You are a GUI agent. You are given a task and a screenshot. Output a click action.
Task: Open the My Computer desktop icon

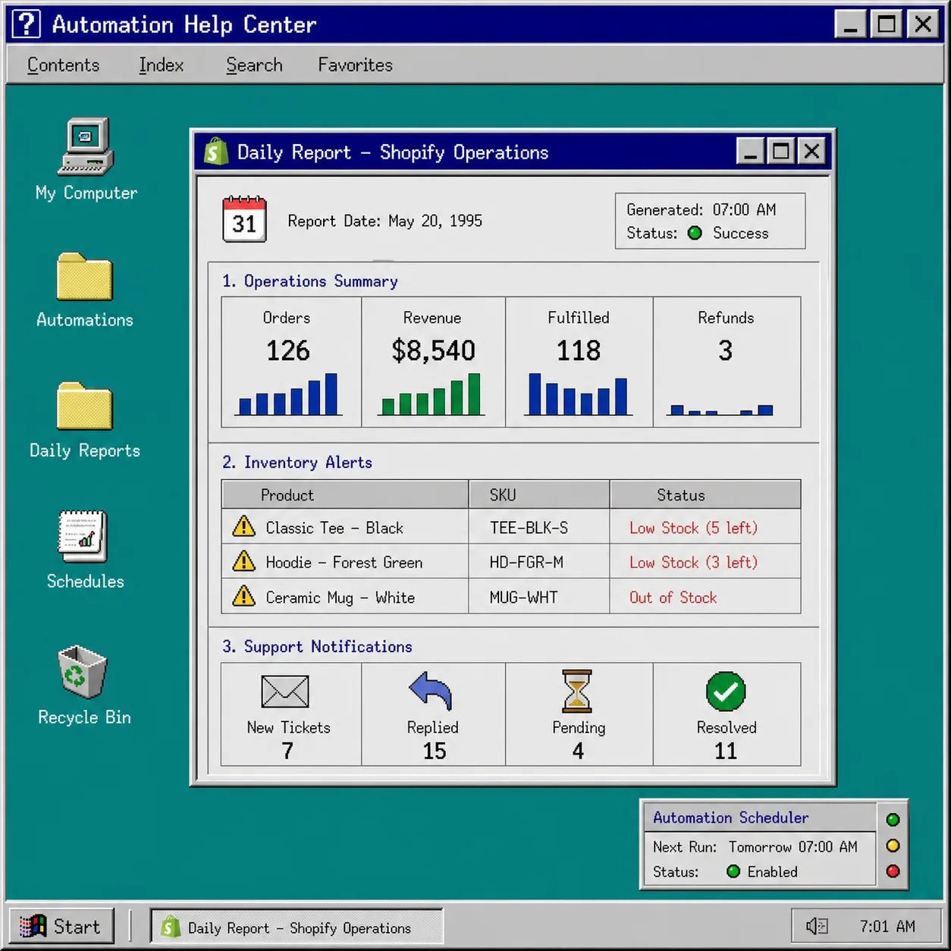point(86,146)
